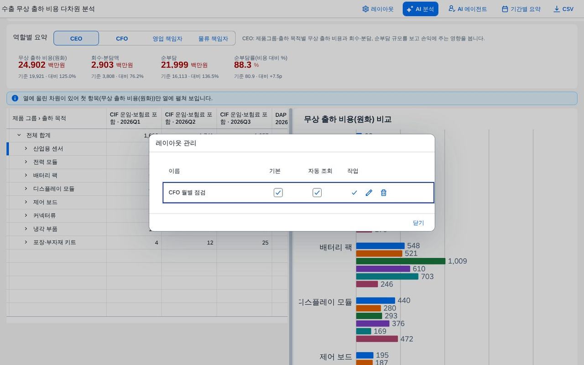Click the 회수·분담액 KPI value 2.903

[102, 65]
